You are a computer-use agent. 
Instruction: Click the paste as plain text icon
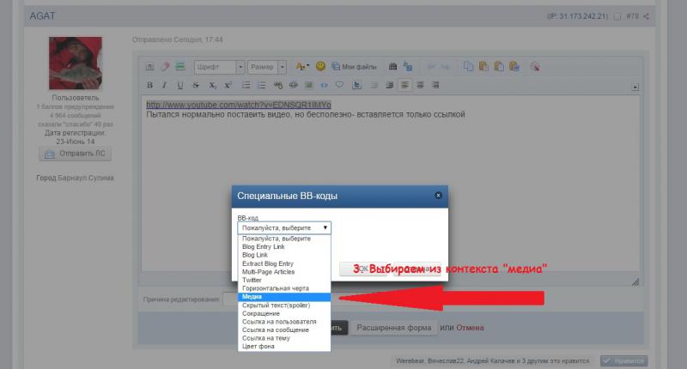click(499, 67)
